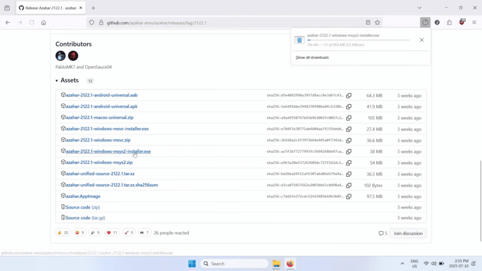Click PabloMK7 contributor avatar
This screenshot has height=271, width=482.
[x=61, y=56]
